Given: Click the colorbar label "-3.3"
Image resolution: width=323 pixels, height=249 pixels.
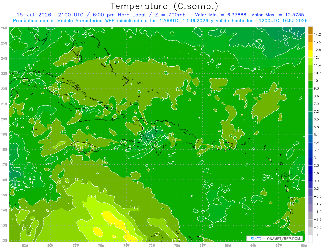Looking at the screenshot, I should [x=318, y=227].
